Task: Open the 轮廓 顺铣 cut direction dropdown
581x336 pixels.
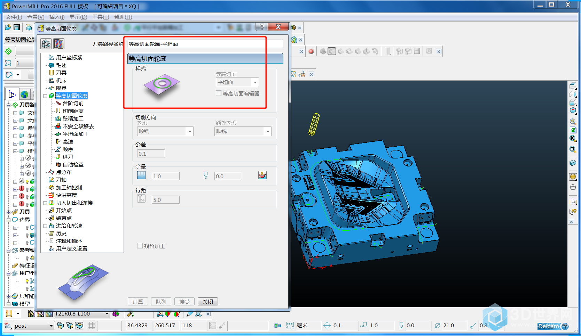Action: 190,131
